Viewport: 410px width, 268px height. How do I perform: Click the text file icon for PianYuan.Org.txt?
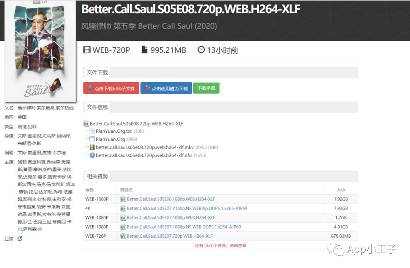[x=92, y=131]
